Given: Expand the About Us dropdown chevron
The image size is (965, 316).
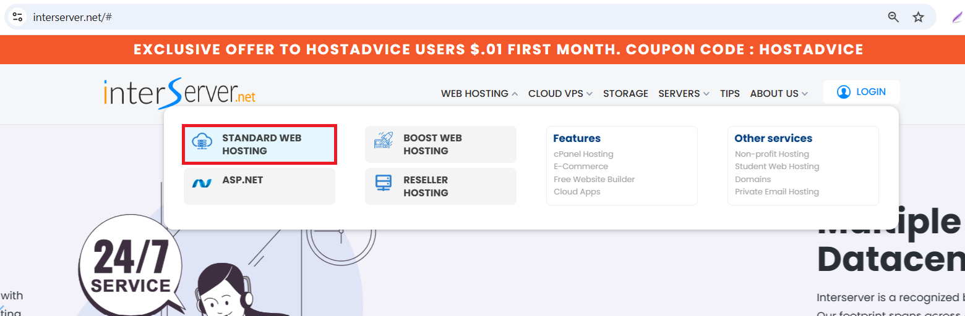Looking at the screenshot, I should click(x=805, y=94).
